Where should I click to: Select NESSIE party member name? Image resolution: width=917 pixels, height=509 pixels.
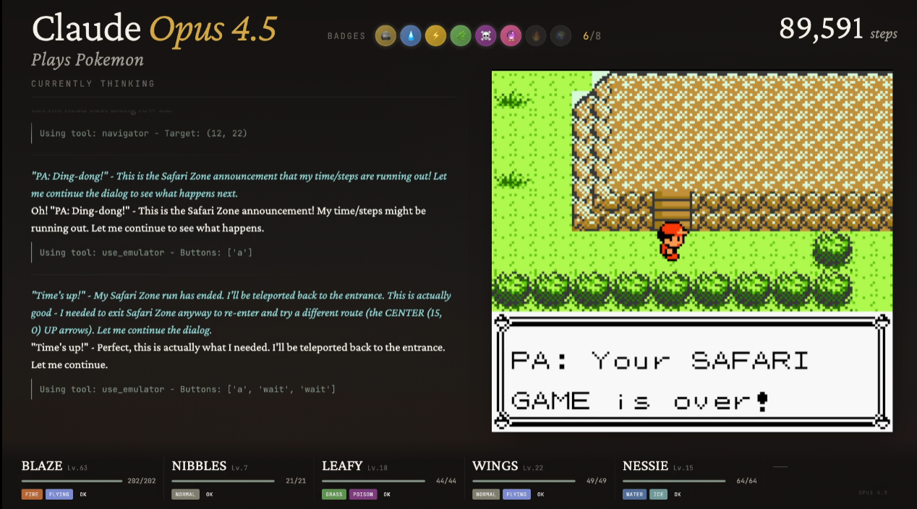point(645,466)
